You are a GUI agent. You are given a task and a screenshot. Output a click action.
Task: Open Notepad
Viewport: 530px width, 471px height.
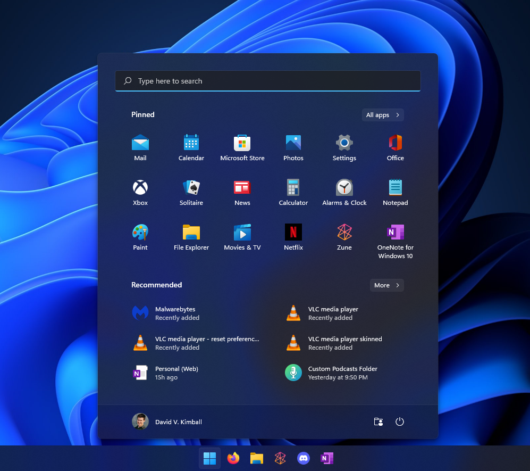pyautogui.click(x=396, y=192)
